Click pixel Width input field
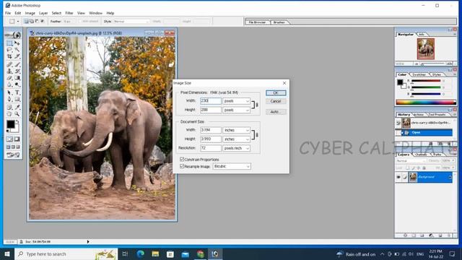This screenshot has width=462, height=260. coord(210,101)
